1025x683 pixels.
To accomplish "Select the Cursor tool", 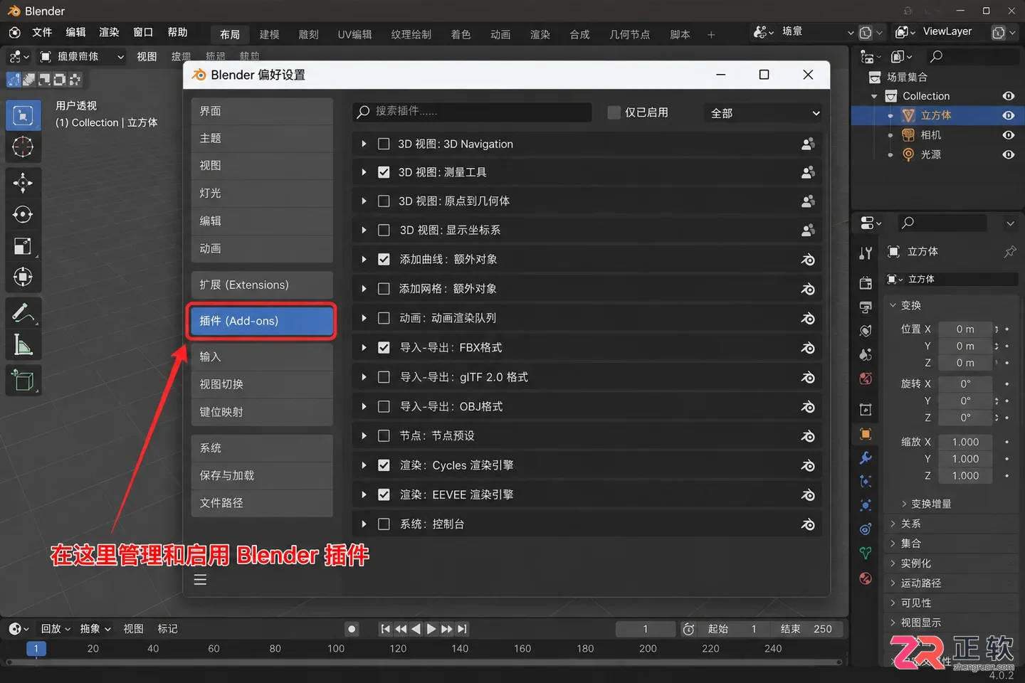I will click(23, 147).
